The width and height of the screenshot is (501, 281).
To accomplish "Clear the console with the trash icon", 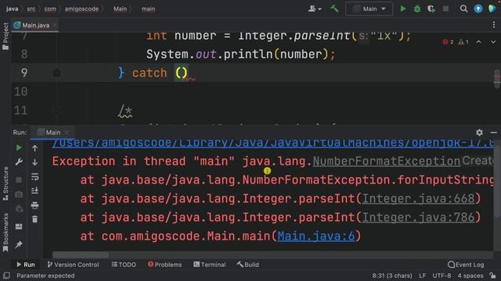I will [34, 219].
